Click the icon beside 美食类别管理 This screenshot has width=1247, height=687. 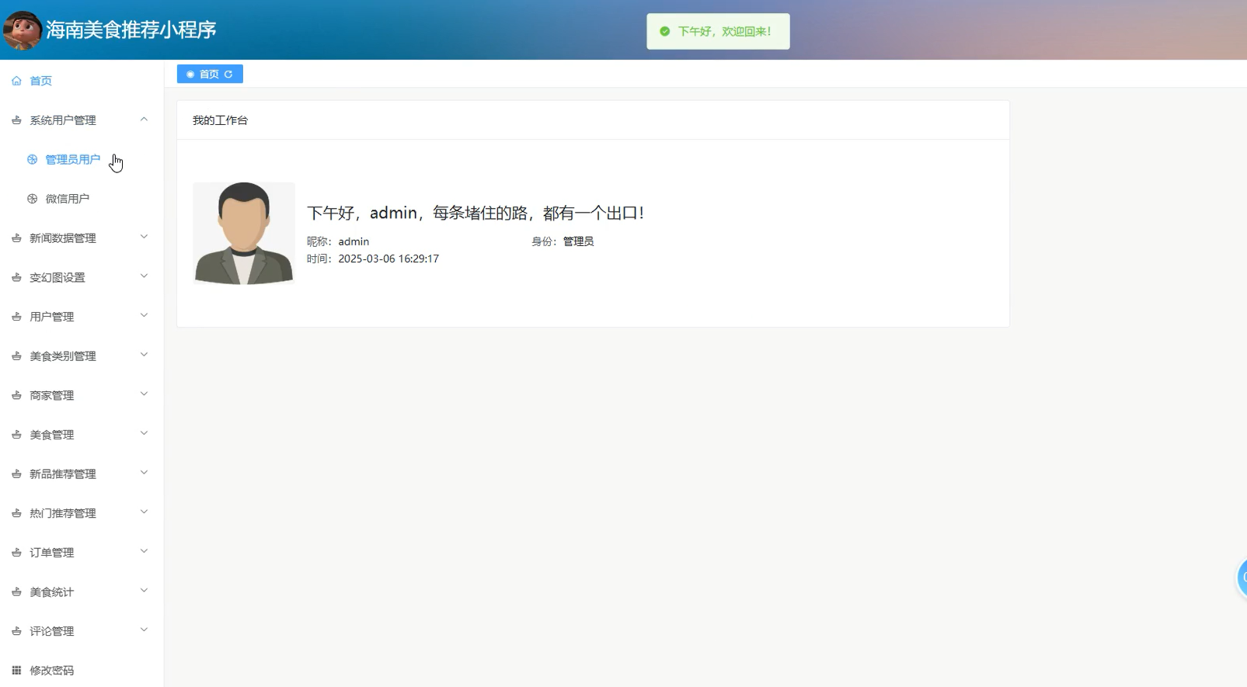(x=16, y=356)
